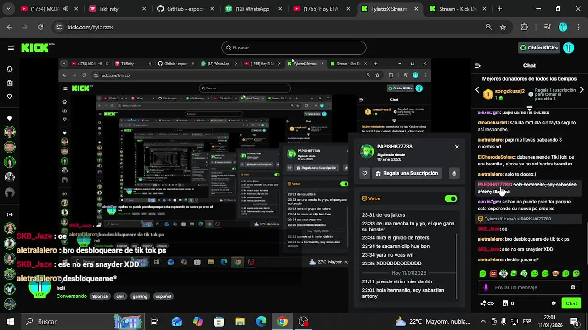Switch to the Hoy El Ai YouTube tab

pos(322,9)
